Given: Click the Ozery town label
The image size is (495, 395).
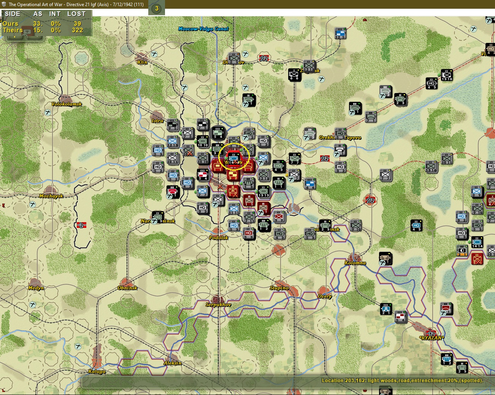Looking at the screenshot, I should [x=325, y=296].
